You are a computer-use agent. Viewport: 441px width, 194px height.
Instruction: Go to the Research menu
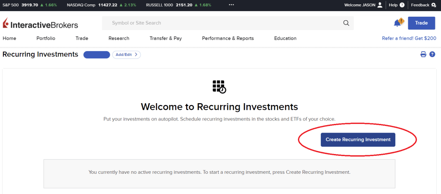tap(119, 38)
